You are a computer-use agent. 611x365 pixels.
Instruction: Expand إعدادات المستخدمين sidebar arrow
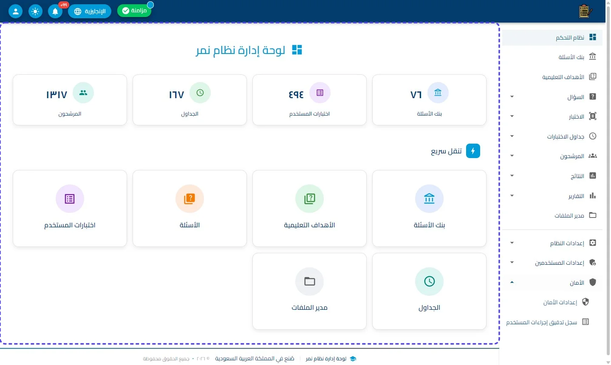(512, 263)
